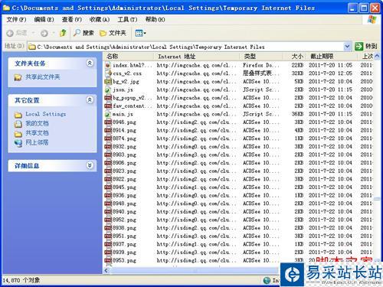The width and height of the screenshot is (383, 287).
Task: Select the index.html file icon
Action: [x=108, y=65]
